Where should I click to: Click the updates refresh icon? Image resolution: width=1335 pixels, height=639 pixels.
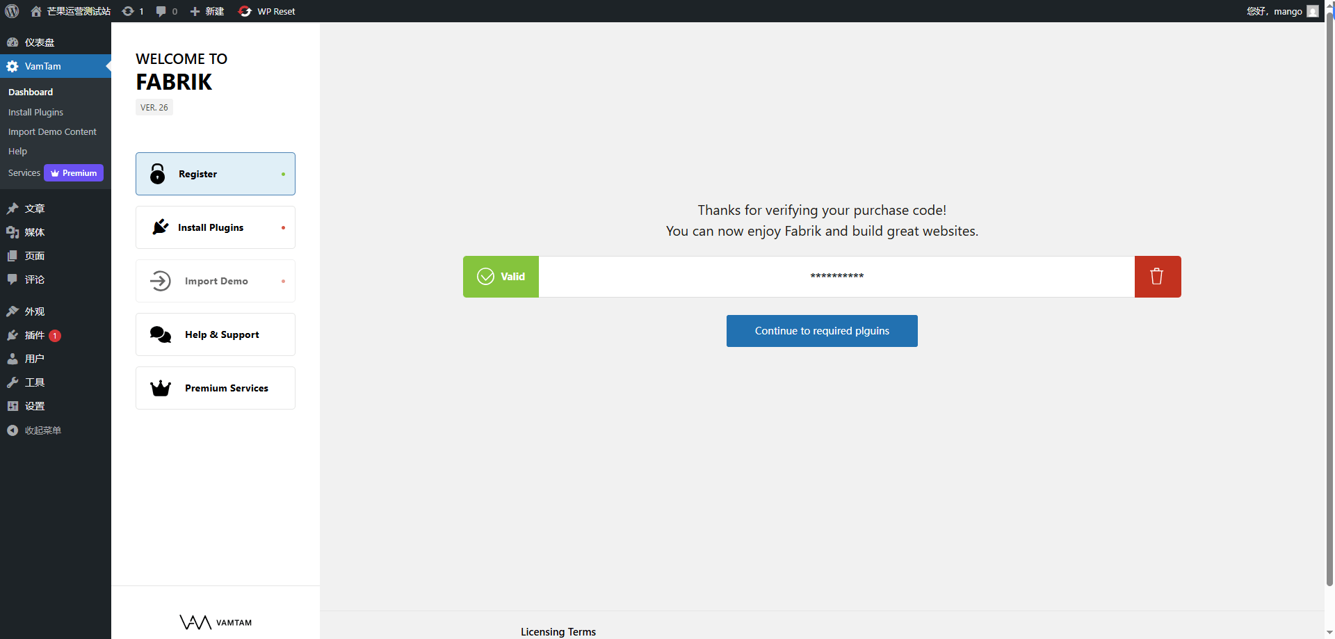[128, 11]
